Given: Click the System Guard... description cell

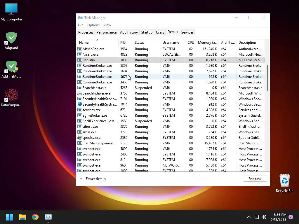Looking at the screenshot, I should point(250,115).
